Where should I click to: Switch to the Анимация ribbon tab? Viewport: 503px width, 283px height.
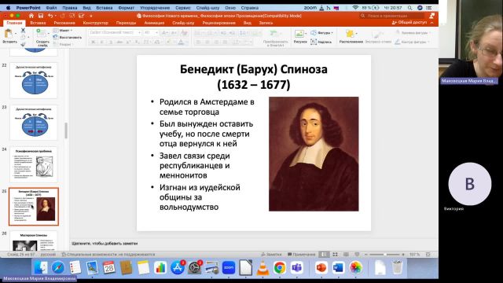pyautogui.click(x=154, y=23)
